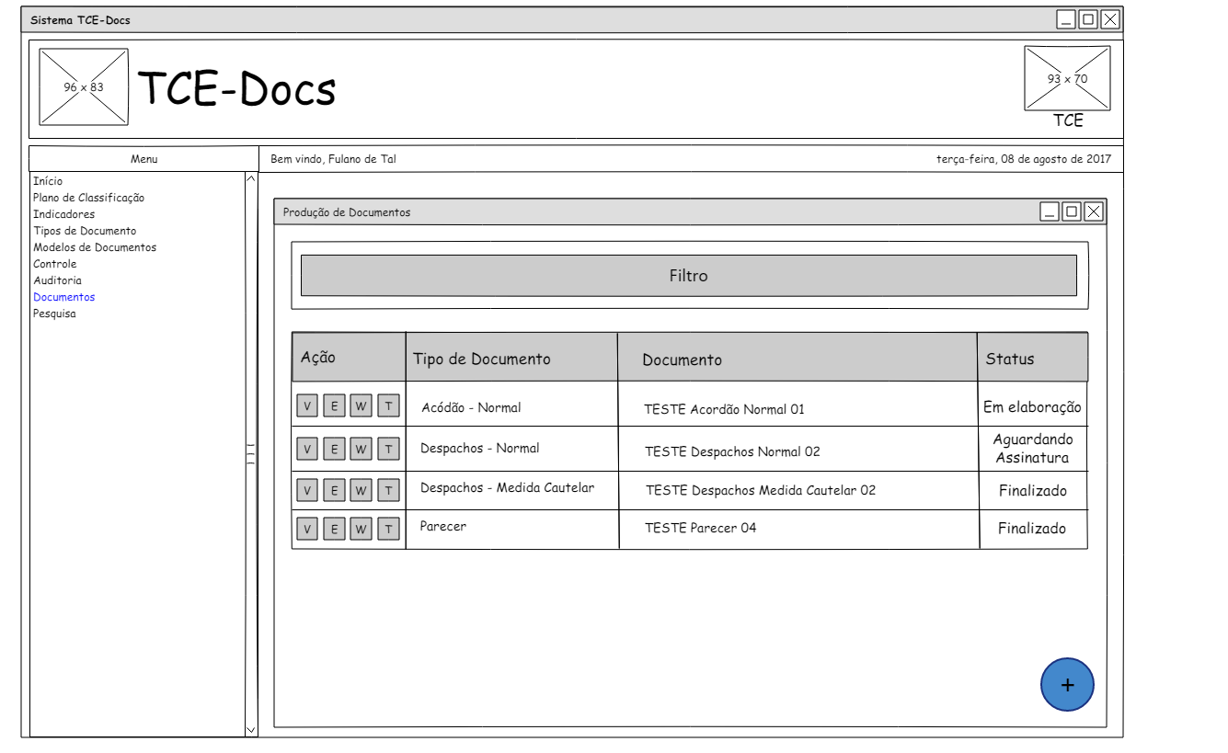The image size is (1228, 753).
Task: Click the V icon in the Acórdão row
Action: [307, 405]
